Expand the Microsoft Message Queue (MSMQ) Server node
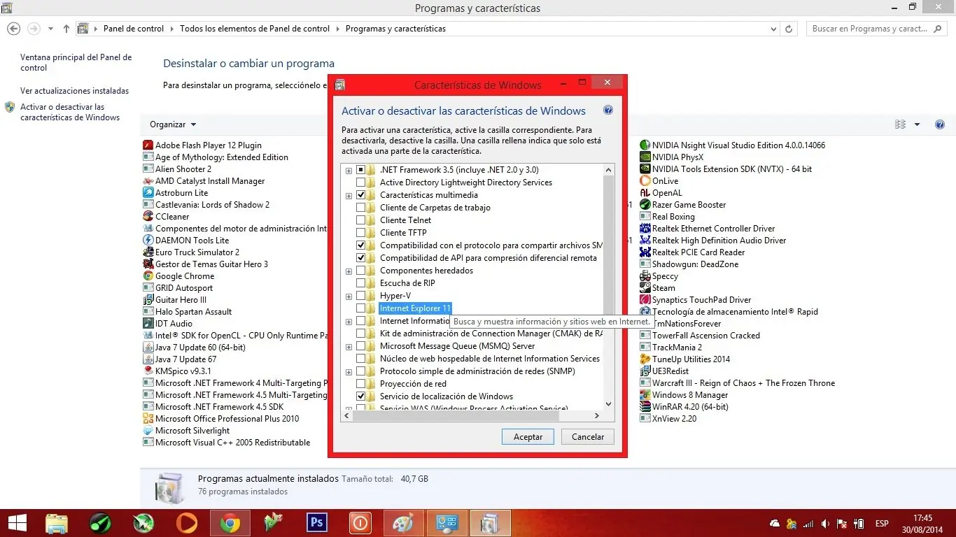The height and width of the screenshot is (537, 956). click(349, 347)
